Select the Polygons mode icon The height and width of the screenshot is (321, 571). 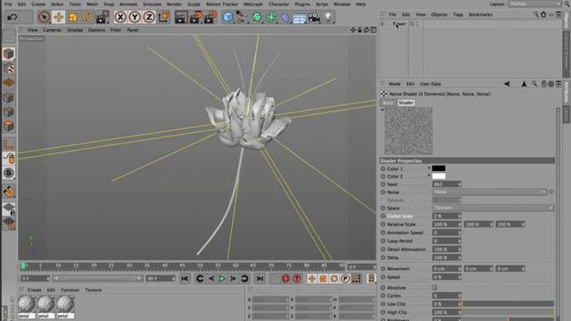pos(9,127)
